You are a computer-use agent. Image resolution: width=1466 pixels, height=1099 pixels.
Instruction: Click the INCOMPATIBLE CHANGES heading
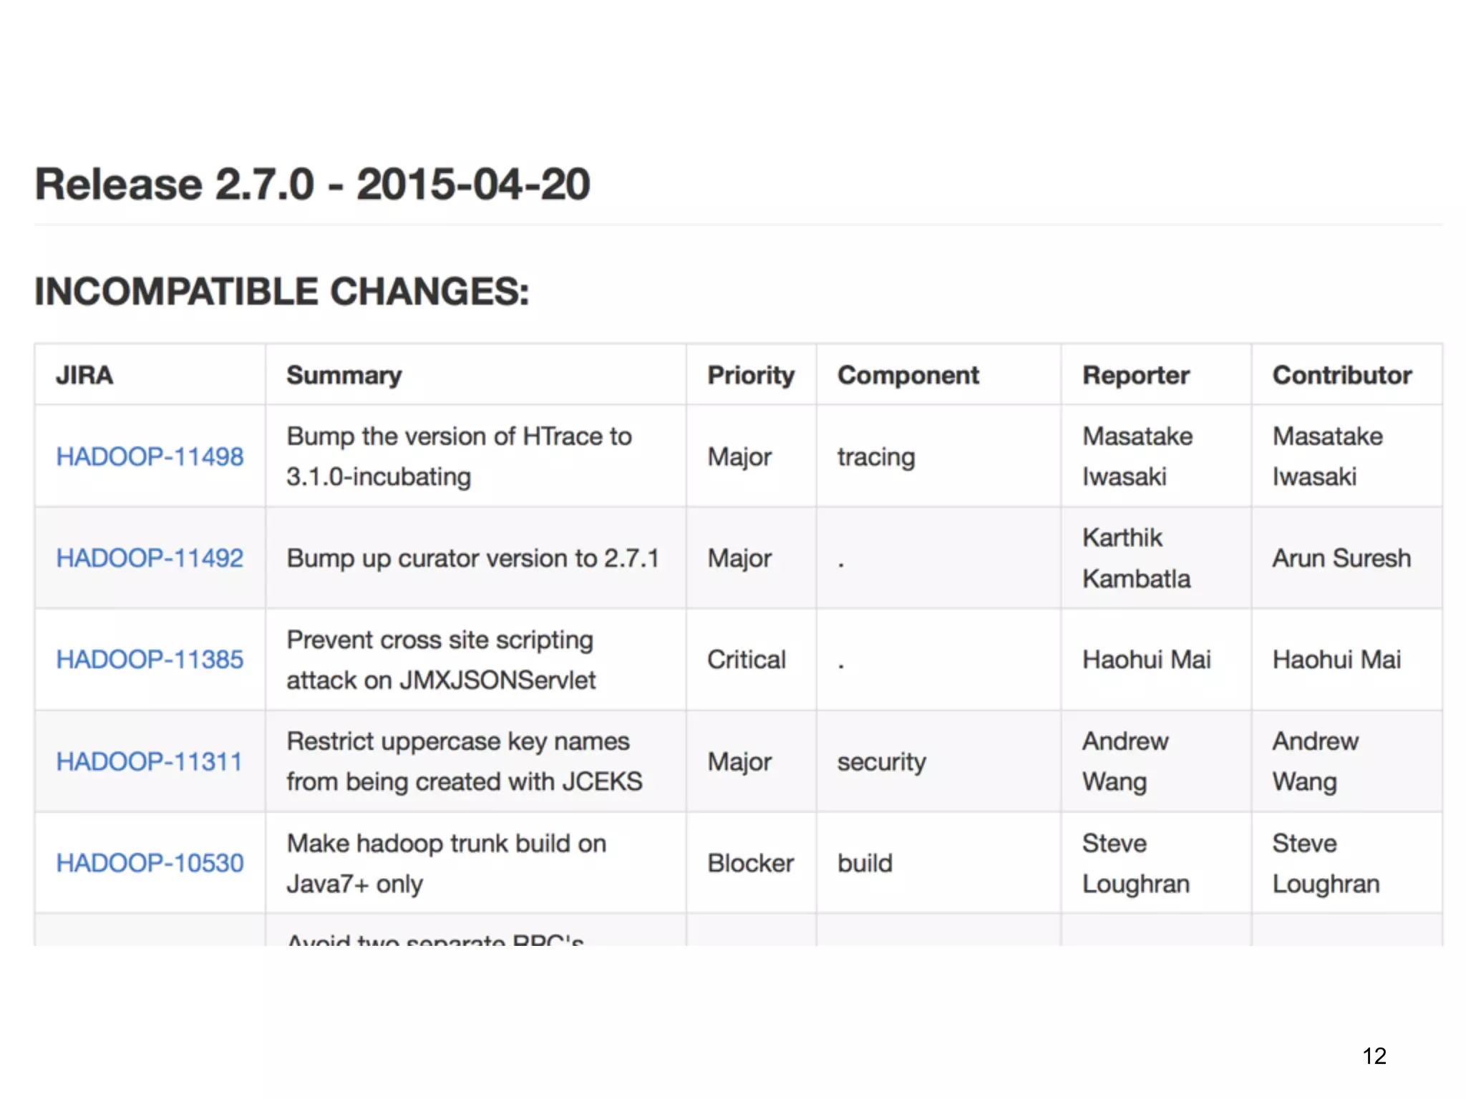[x=281, y=292]
